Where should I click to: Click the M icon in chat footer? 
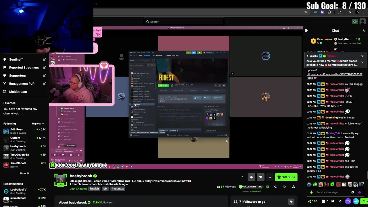click(x=333, y=201)
